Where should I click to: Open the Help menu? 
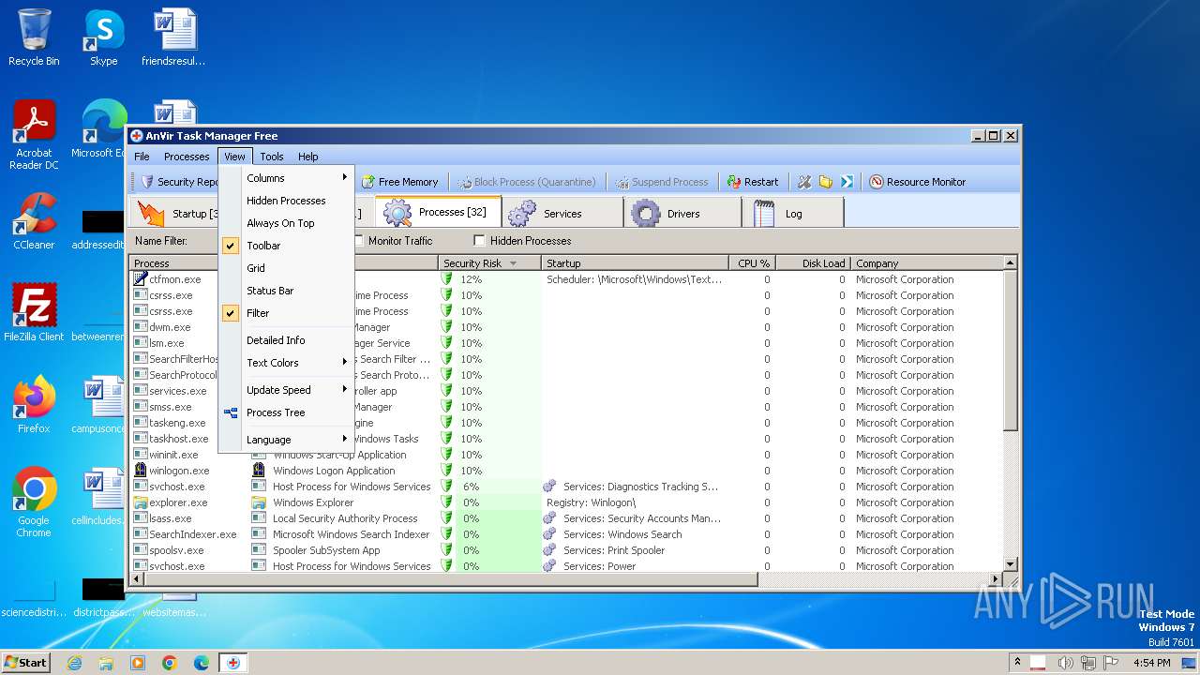pos(308,157)
